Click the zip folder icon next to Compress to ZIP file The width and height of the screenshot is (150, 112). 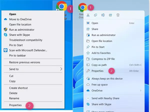pos(88,59)
